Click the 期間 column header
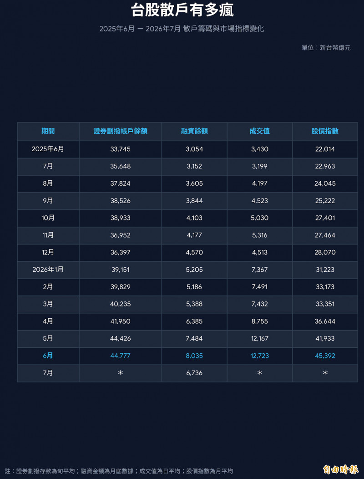Viewport: 364px width, 479px height. (x=48, y=131)
